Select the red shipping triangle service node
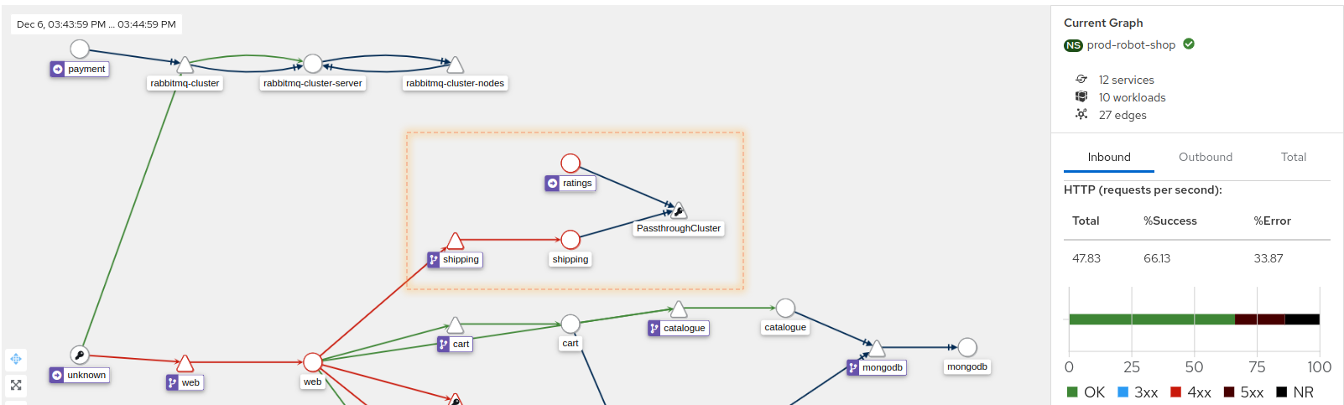The height and width of the screenshot is (405, 1344). [x=455, y=242]
